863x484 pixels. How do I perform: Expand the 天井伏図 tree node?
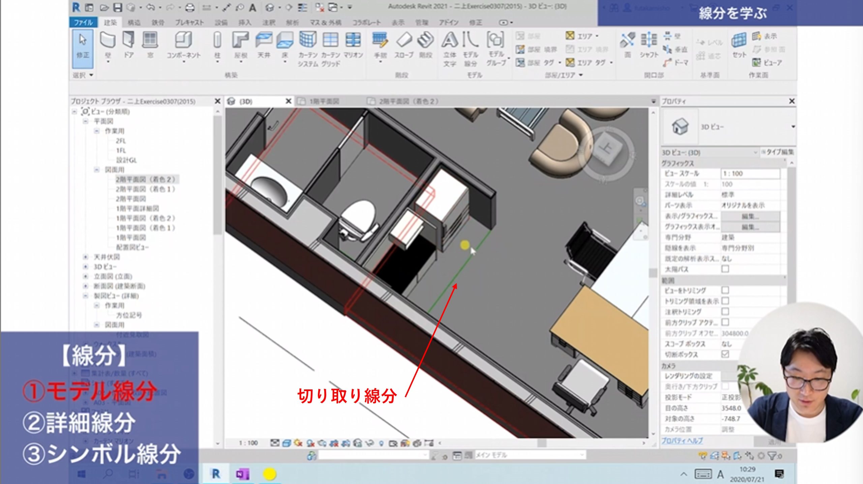tap(86, 257)
